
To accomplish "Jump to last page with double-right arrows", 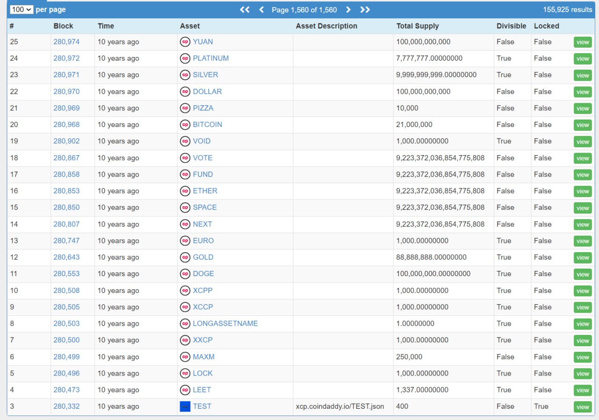I will (x=365, y=9).
